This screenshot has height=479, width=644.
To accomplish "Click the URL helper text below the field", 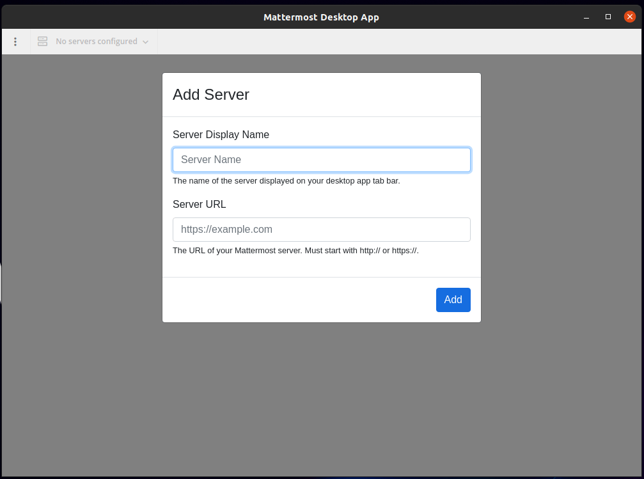I will point(296,250).
